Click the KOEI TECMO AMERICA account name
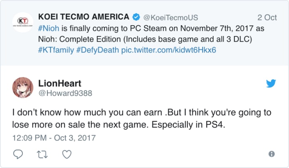This screenshot has width=289, height=168. (83, 17)
